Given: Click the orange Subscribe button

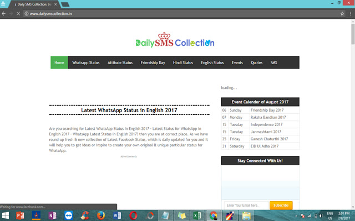Looking at the screenshot, I should (x=281, y=205).
